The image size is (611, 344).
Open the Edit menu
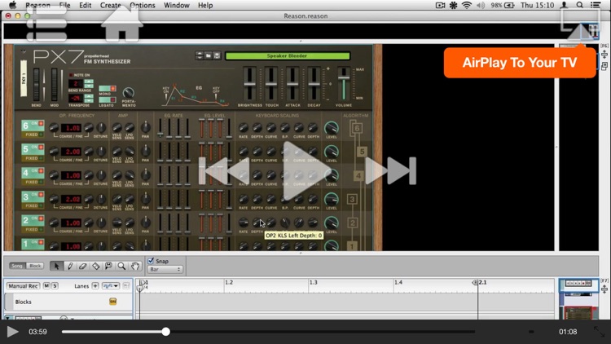click(x=85, y=5)
